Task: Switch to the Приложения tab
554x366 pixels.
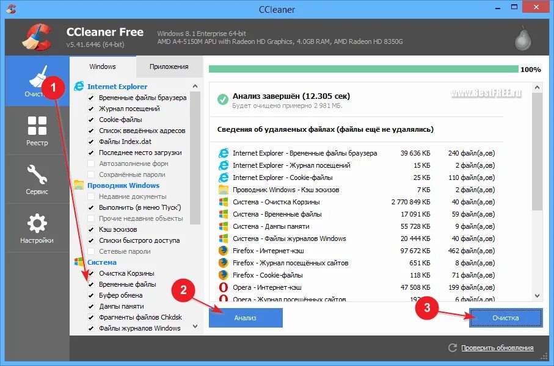Action: click(169, 66)
